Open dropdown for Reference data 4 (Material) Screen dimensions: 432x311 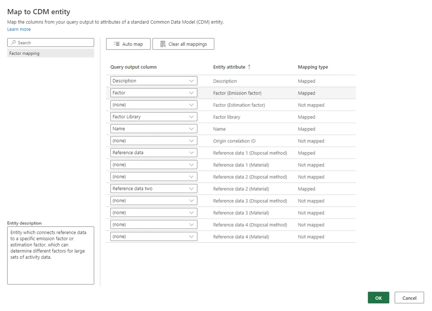click(x=154, y=237)
